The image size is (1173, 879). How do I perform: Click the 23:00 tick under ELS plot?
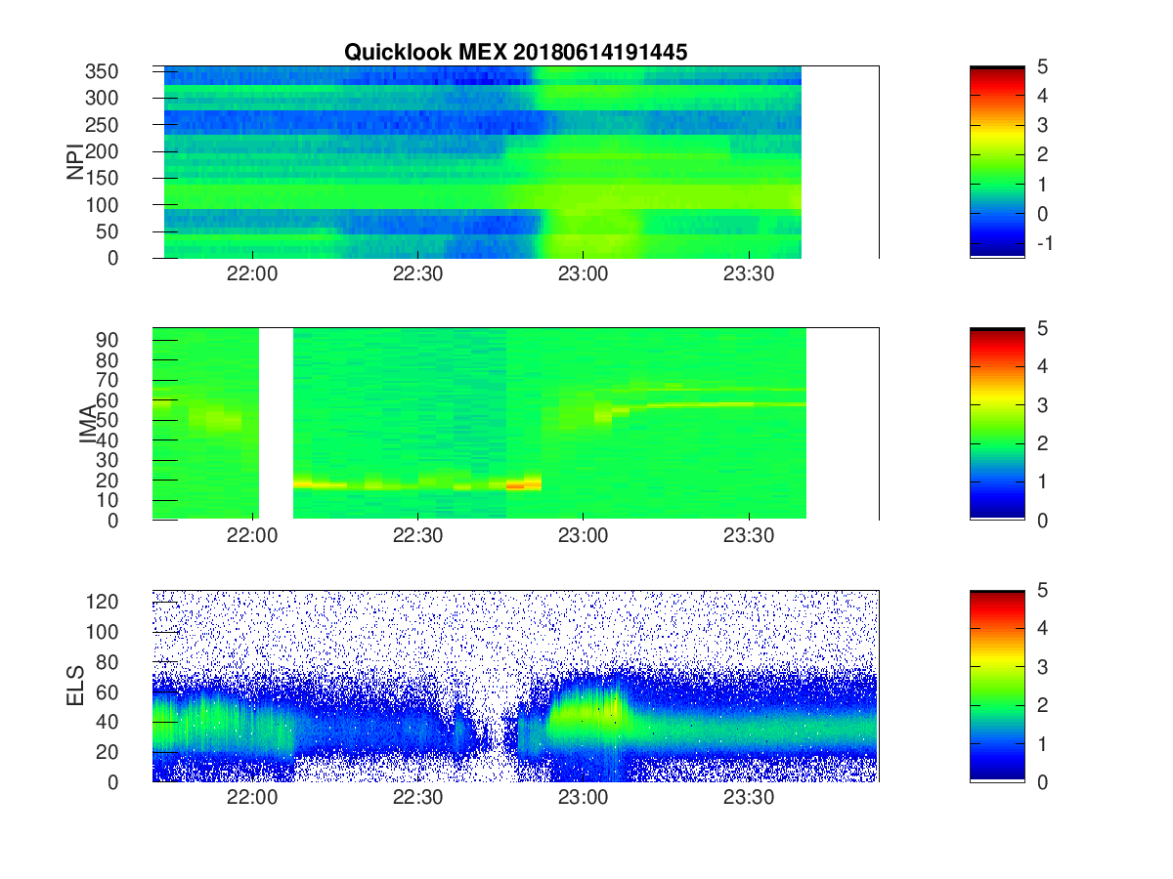pos(584,798)
